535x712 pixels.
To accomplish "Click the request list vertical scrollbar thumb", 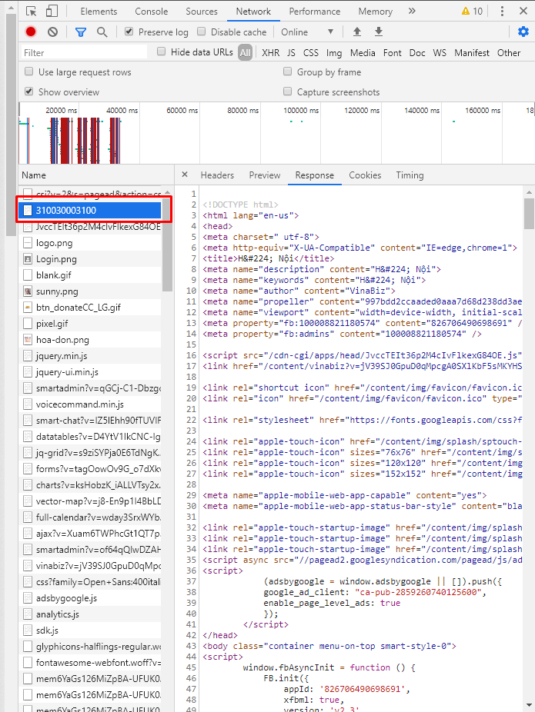I will click(x=167, y=244).
